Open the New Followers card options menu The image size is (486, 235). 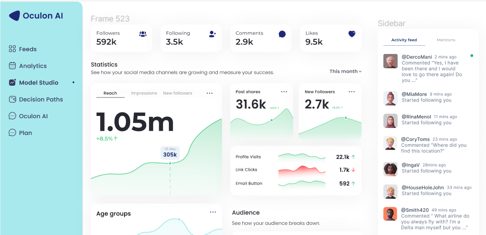pos(352,92)
